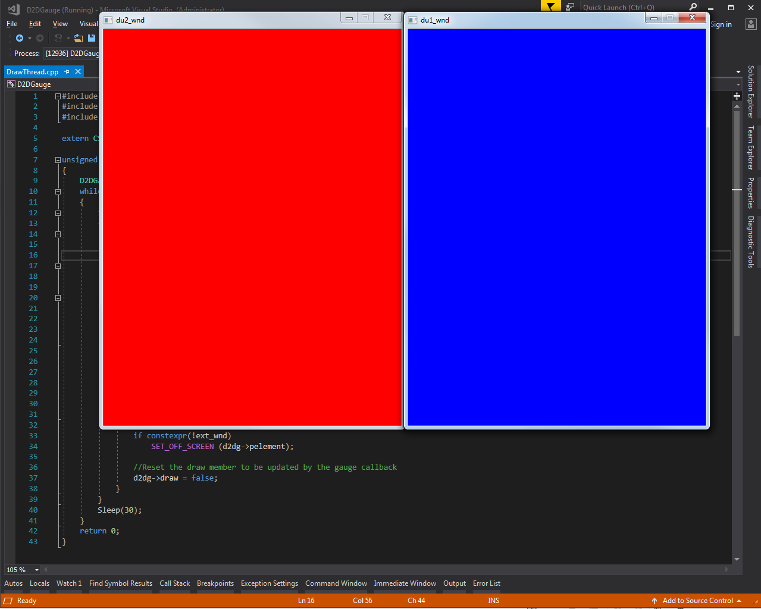761x609 pixels.
Task: Toggle the pin on DrawThread.cpp tab
Action: coord(67,72)
